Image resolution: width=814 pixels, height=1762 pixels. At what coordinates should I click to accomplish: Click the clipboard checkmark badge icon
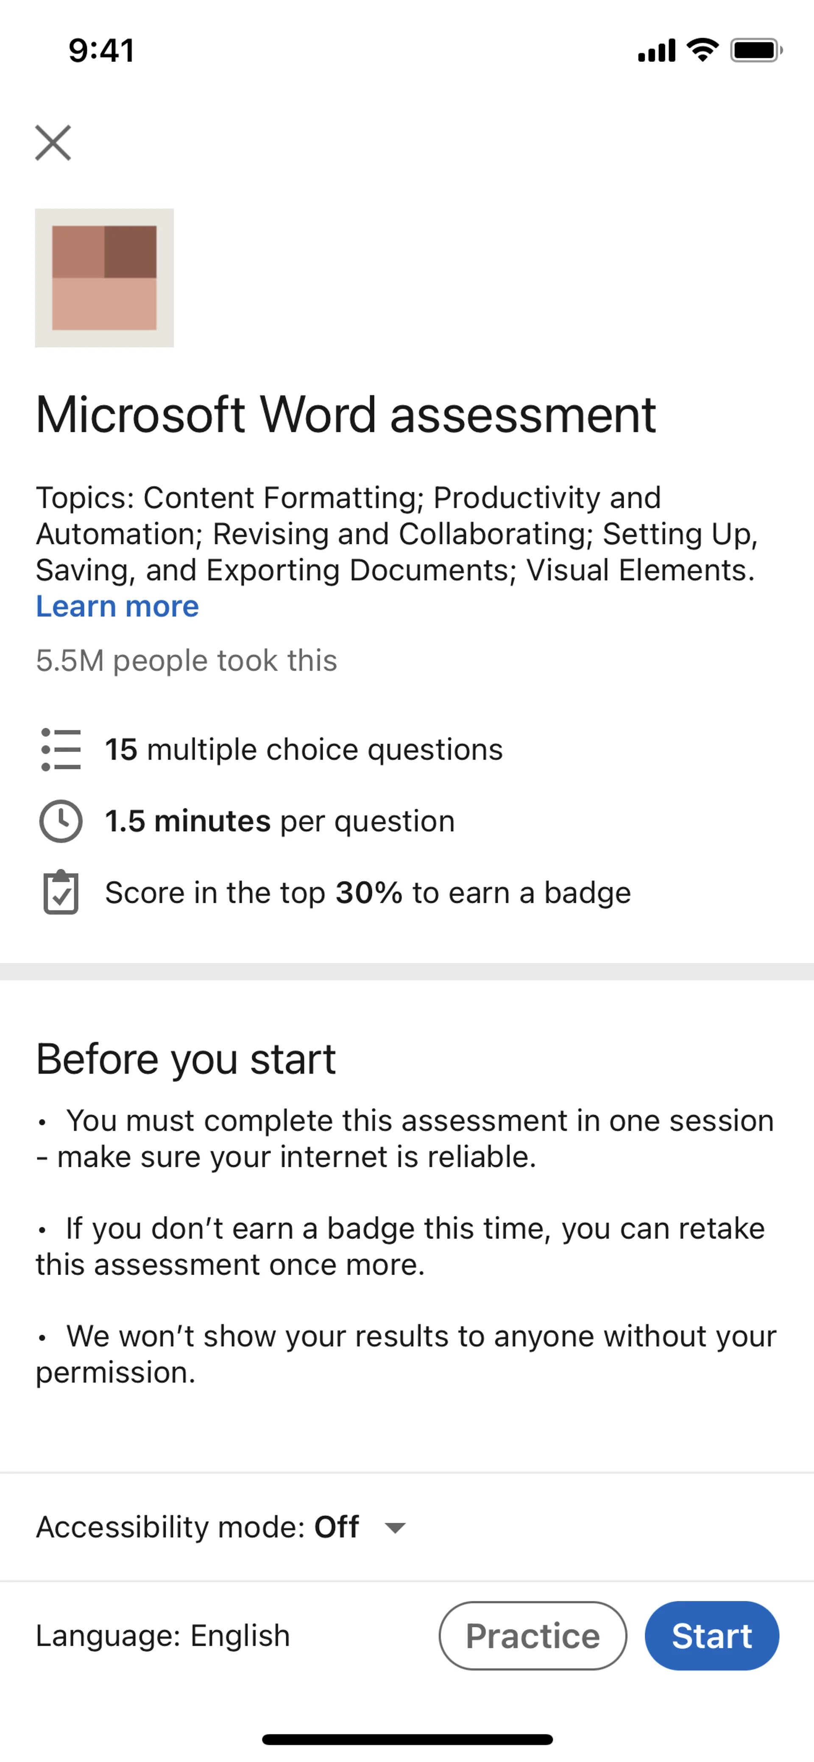(61, 893)
